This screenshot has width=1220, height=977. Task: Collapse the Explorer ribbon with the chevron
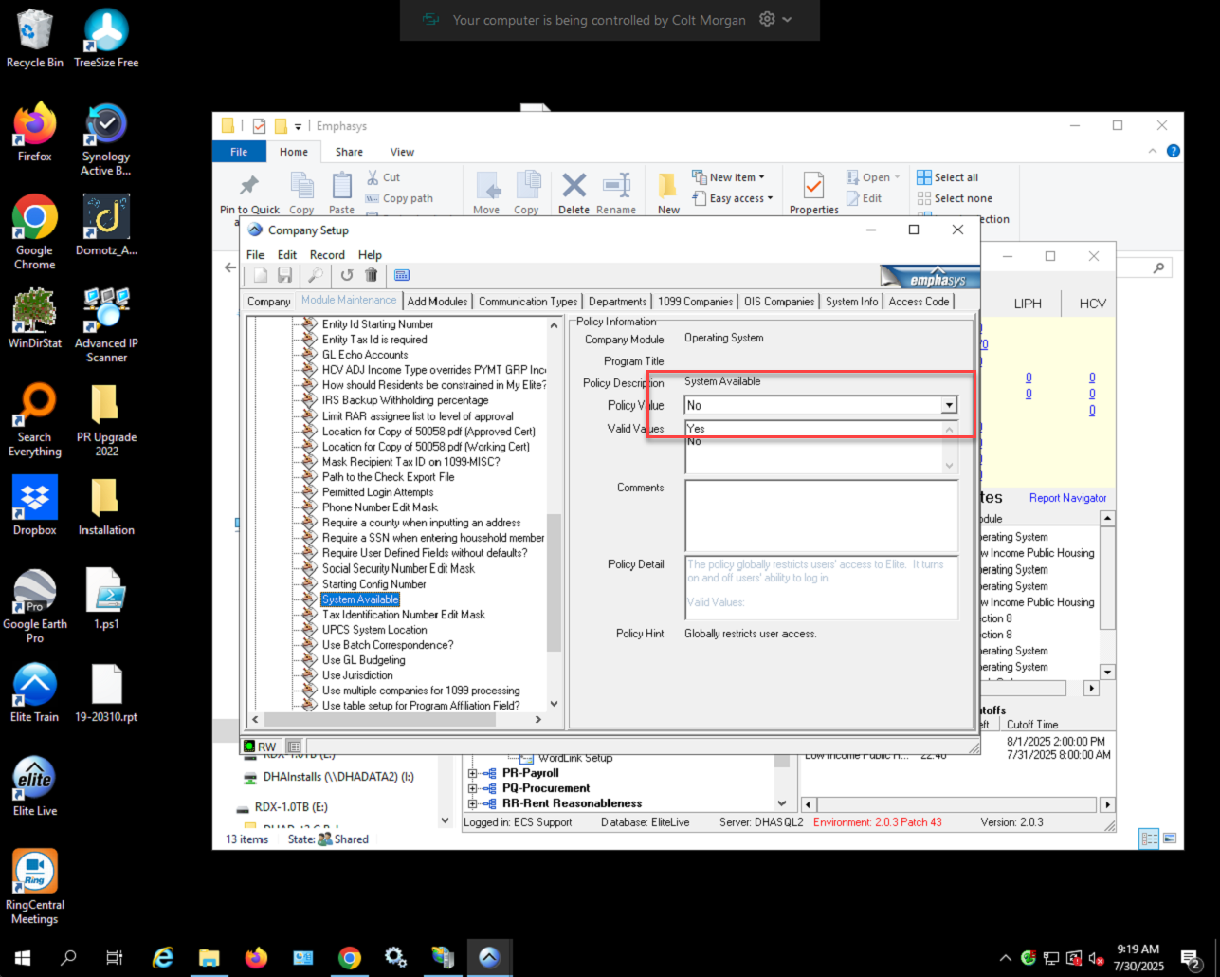[1153, 151]
